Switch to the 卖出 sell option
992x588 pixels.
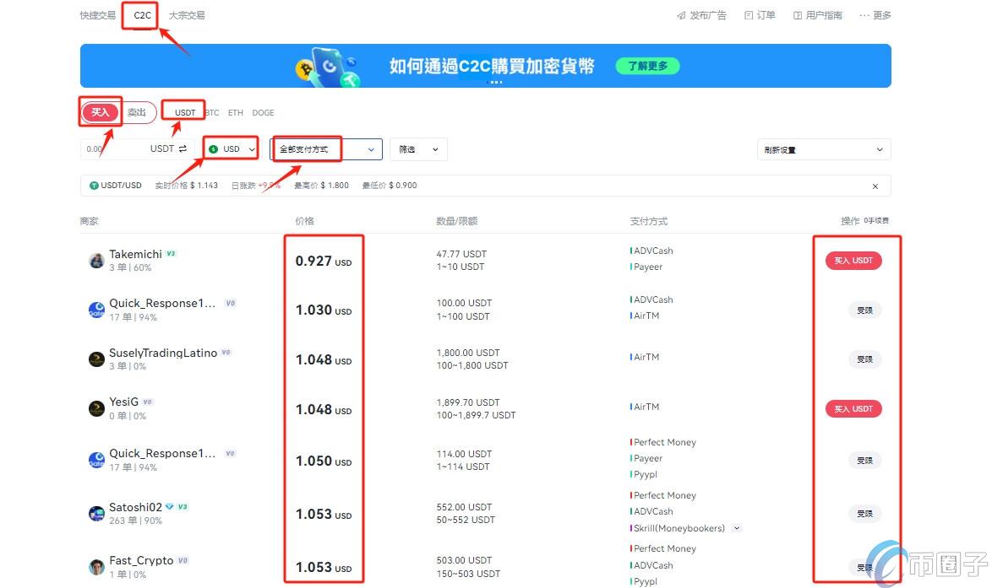pos(138,111)
